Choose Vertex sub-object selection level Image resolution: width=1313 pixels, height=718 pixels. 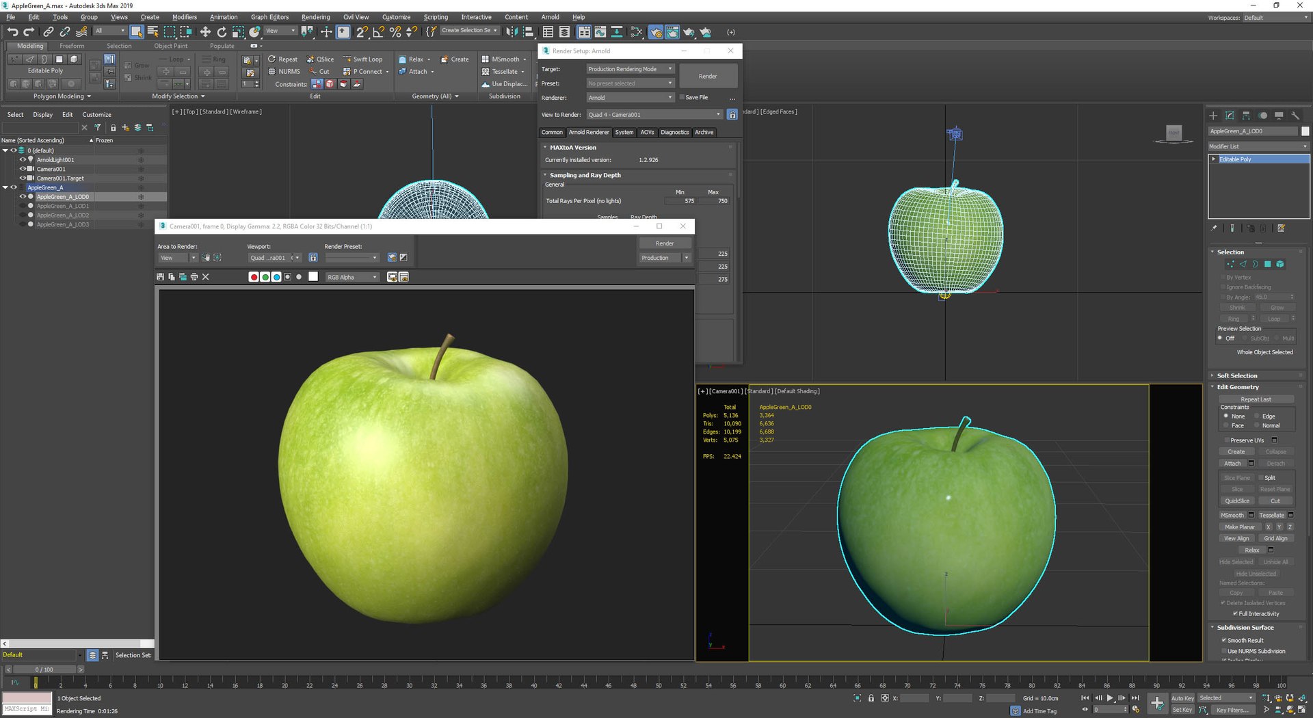pos(1231,264)
